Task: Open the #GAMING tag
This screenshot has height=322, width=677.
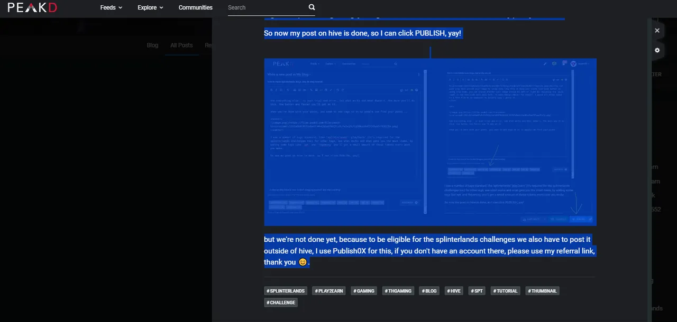Action: click(x=364, y=291)
